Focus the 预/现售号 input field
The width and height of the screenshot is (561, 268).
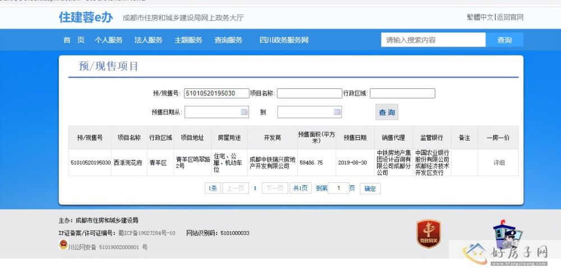[216, 93]
